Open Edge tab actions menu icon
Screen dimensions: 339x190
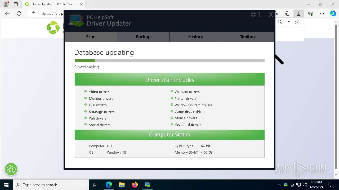click(16, 4)
